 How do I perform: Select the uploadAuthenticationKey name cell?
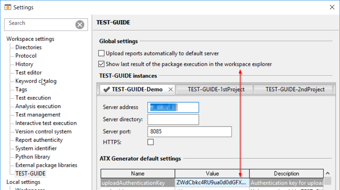(x=138, y=183)
